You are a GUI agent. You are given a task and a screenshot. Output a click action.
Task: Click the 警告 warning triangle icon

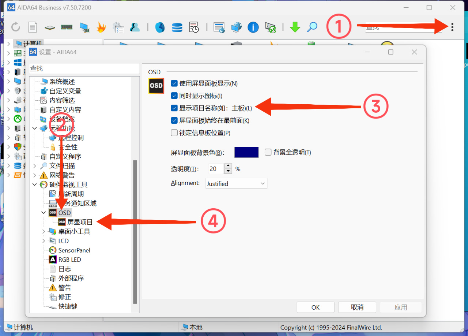pyautogui.click(x=53, y=288)
